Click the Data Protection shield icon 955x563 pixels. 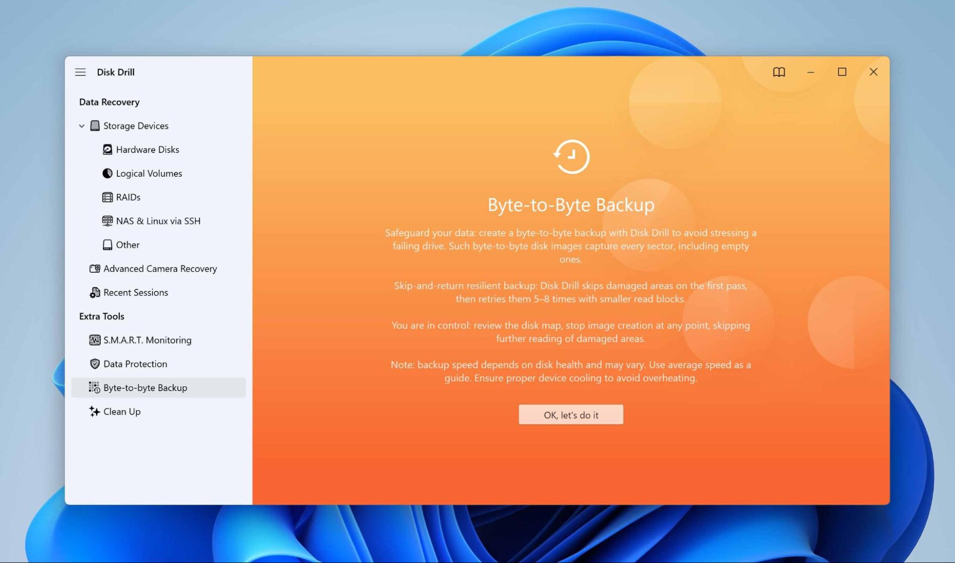click(95, 364)
